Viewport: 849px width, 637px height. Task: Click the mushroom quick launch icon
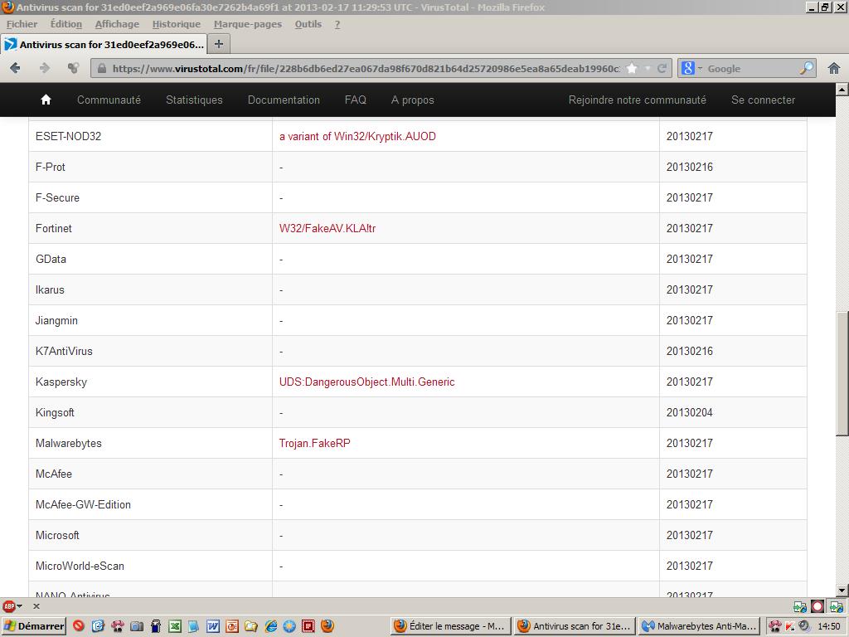click(x=117, y=626)
